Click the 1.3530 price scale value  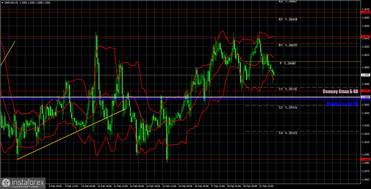366,125
